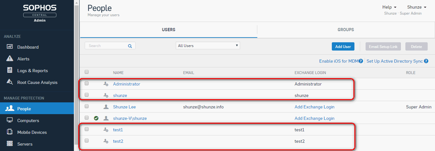The image size is (435, 151).
Task: Click the People sidebar icon
Action: (10, 109)
